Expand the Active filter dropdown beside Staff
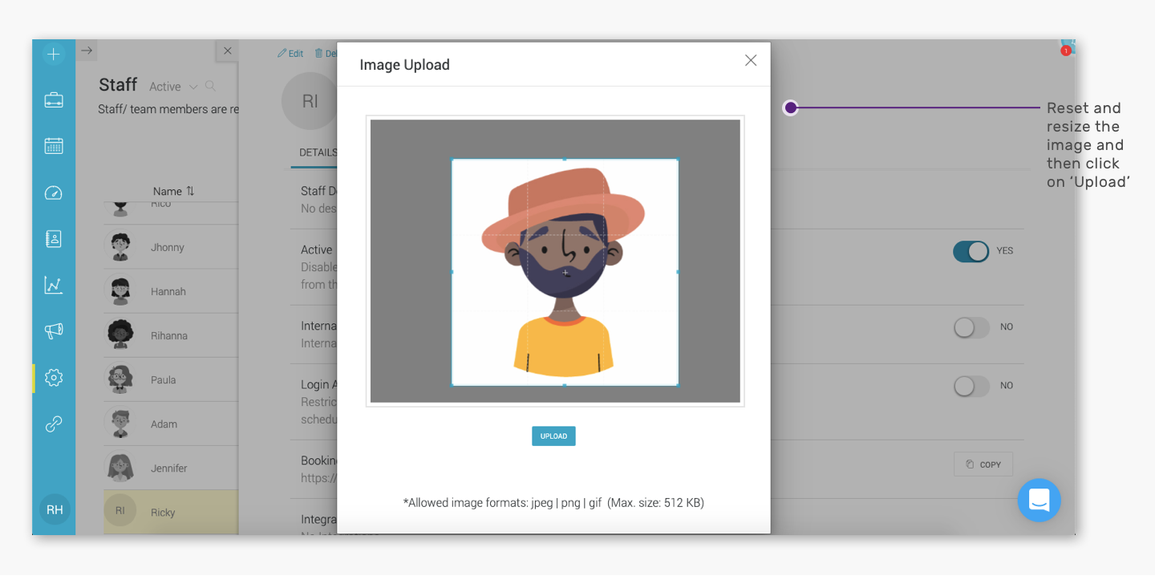The height and width of the screenshot is (576, 1155). click(173, 87)
